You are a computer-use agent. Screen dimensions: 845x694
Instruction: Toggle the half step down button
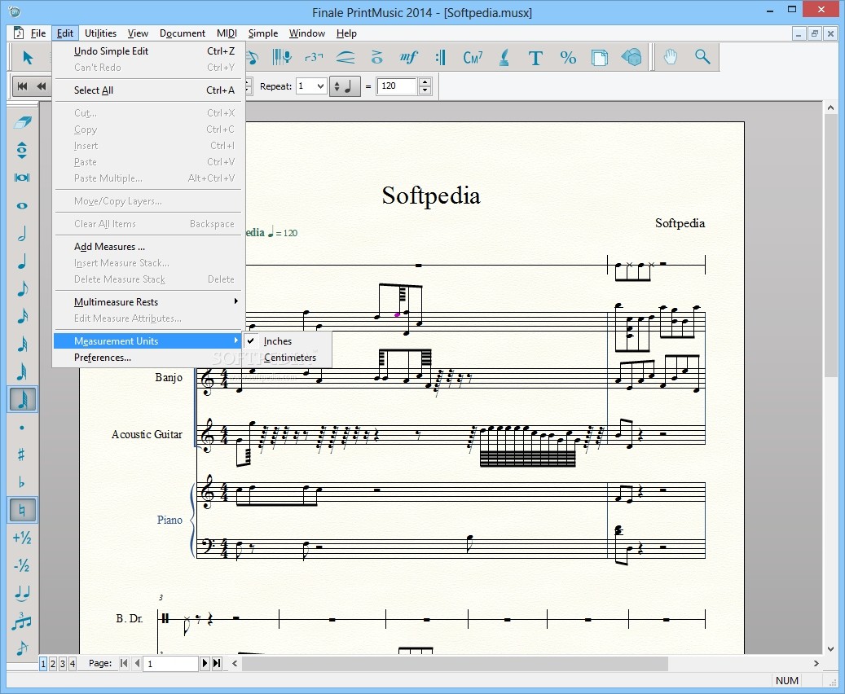pos(22,565)
